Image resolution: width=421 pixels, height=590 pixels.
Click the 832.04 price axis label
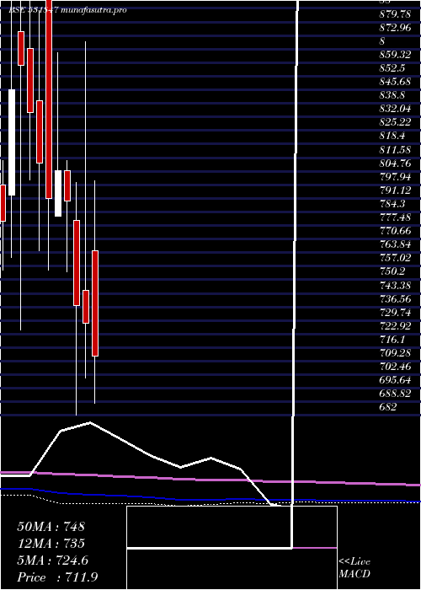(395, 109)
